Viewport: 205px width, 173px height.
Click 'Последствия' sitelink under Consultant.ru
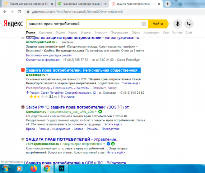(111, 129)
